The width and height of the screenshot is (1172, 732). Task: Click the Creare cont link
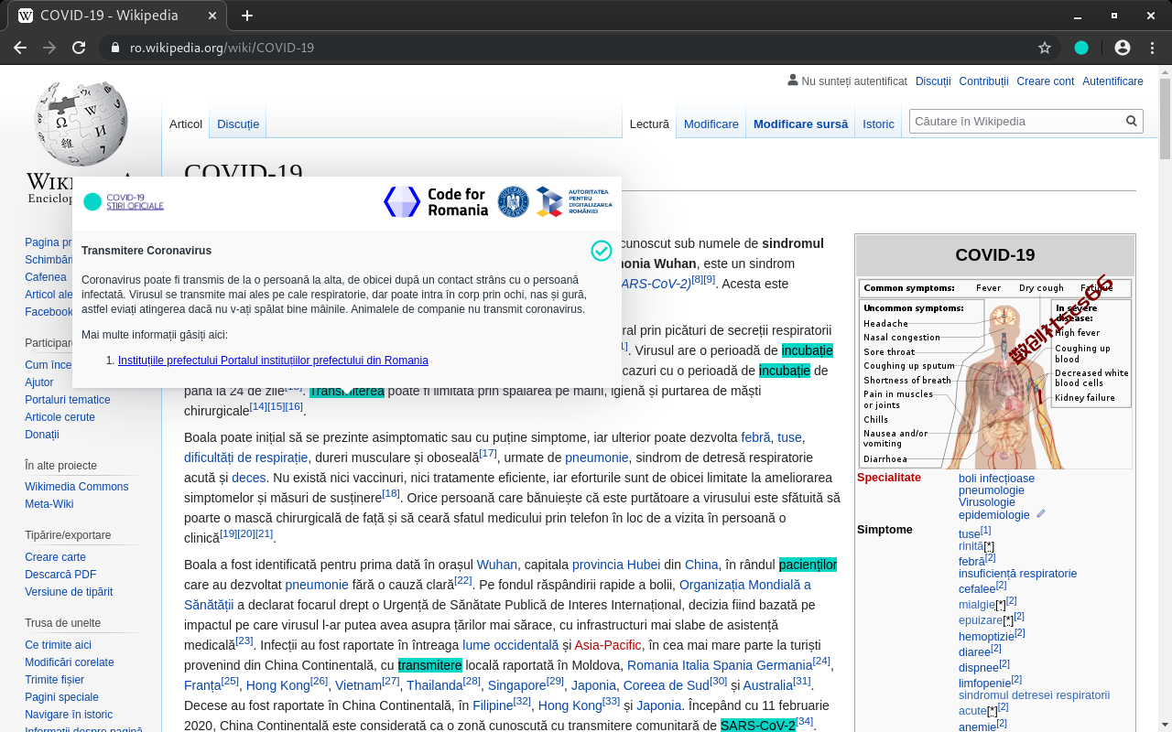tap(1046, 81)
